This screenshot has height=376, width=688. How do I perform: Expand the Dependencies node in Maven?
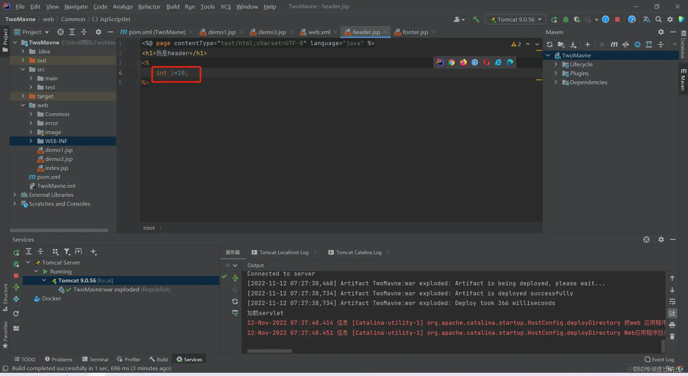[x=556, y=82]
